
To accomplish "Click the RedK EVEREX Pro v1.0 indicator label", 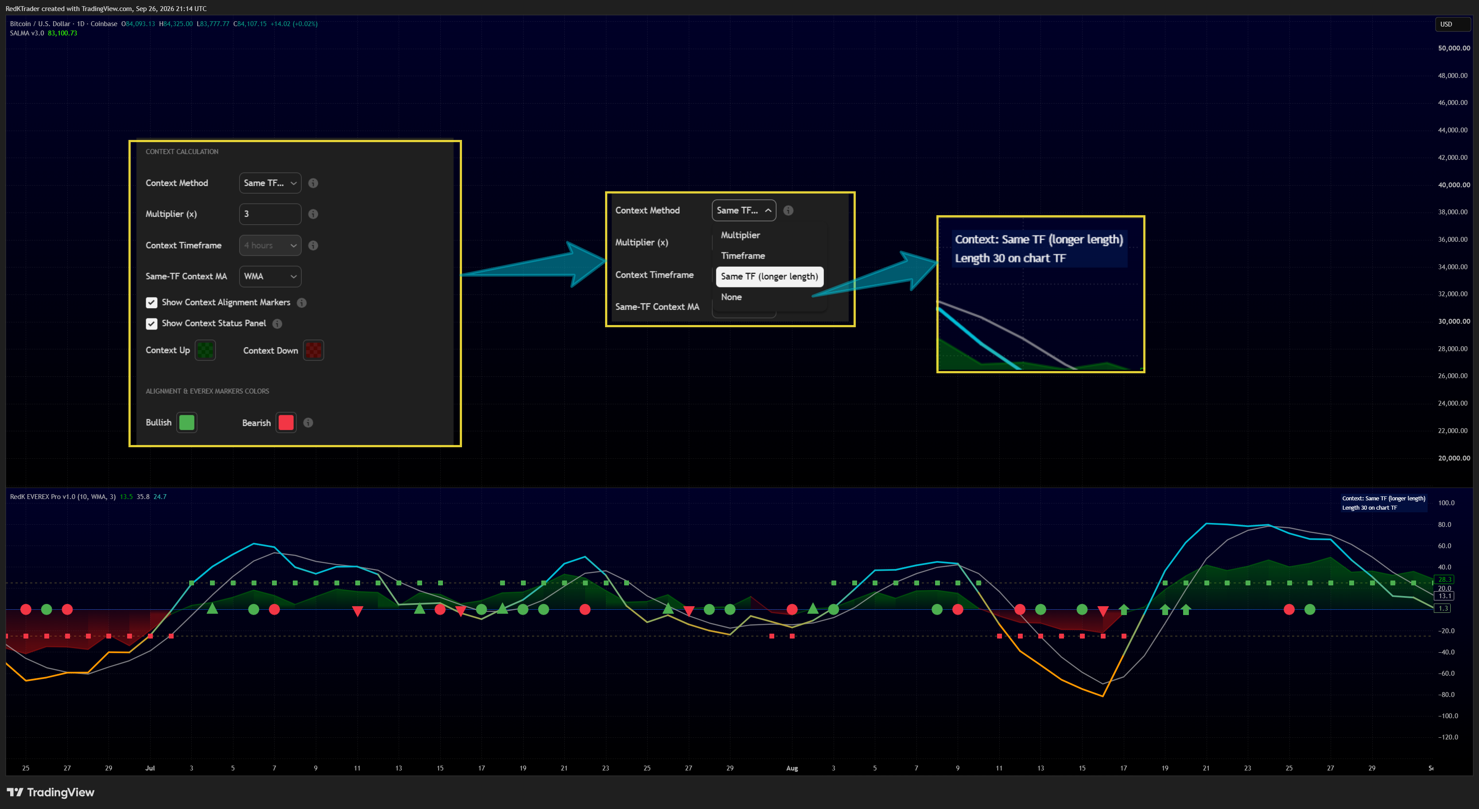I will point(62,497).
